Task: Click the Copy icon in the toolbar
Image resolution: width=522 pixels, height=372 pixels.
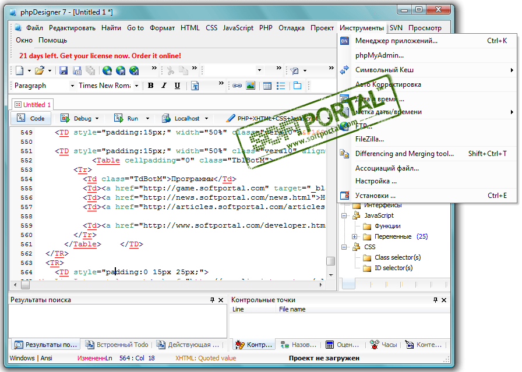Action: point(184,70)
